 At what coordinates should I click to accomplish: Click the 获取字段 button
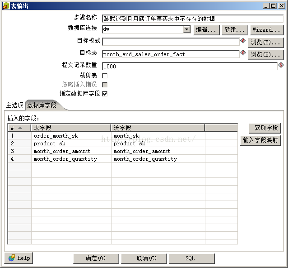pyautogui.click(x=265, y=128)
